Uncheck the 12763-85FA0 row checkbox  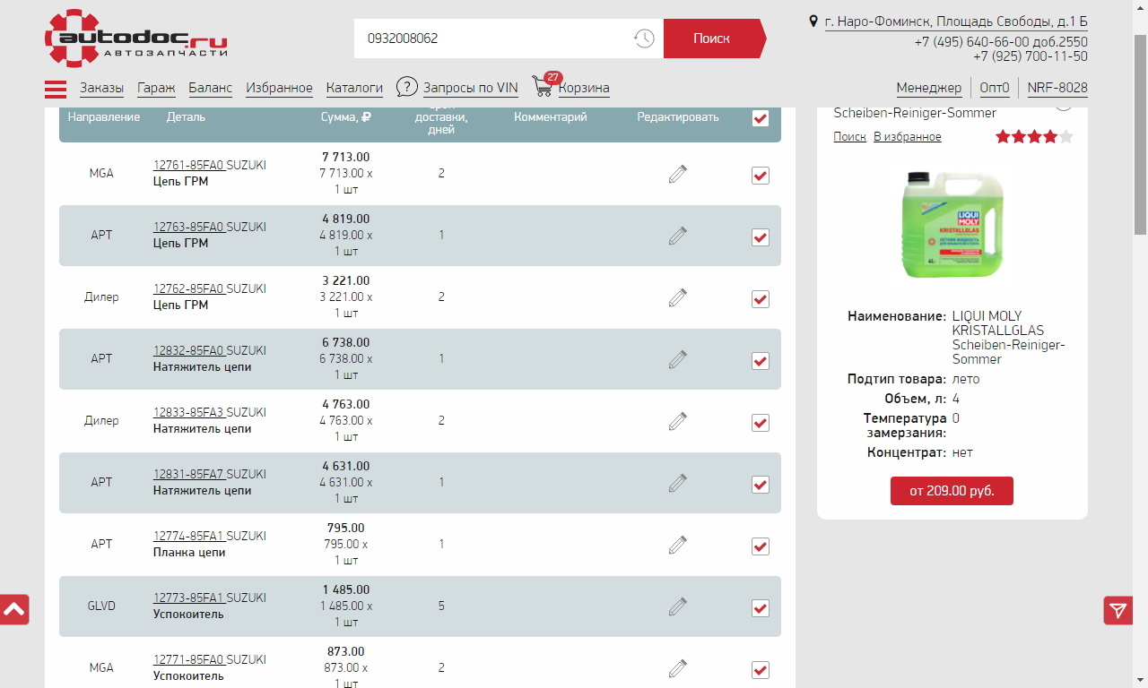[761, 237]
